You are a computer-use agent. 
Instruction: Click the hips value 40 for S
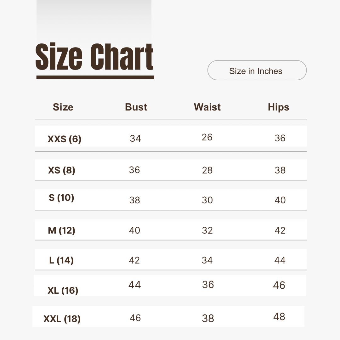tap(280, 200)
